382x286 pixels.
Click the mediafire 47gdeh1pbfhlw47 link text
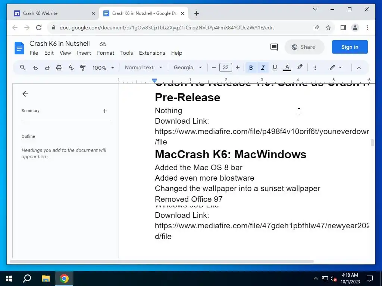(262, 226)
